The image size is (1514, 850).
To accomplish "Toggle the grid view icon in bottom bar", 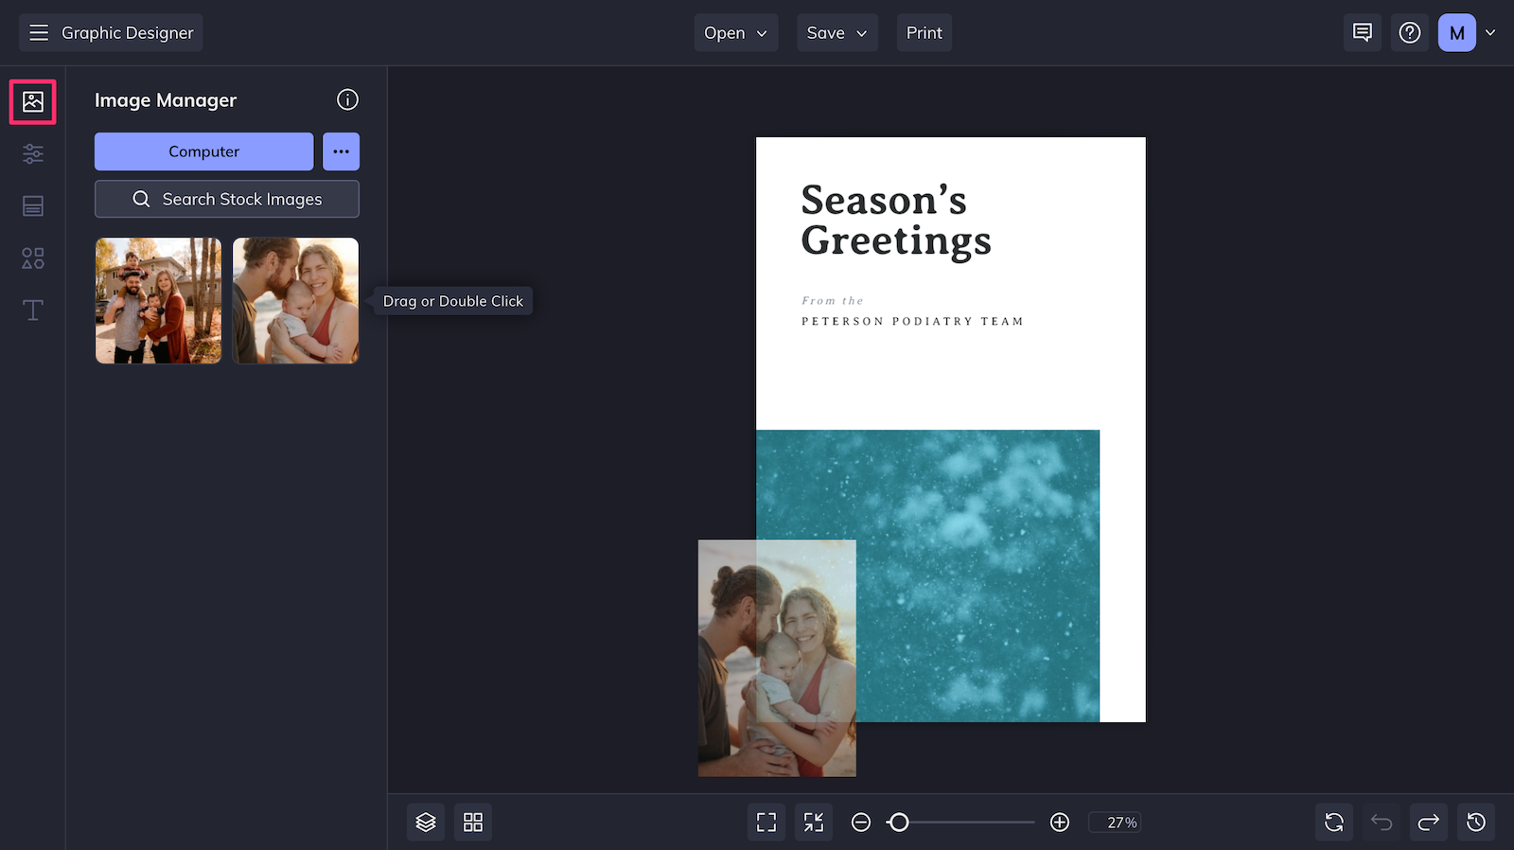I will coord(473,822).
